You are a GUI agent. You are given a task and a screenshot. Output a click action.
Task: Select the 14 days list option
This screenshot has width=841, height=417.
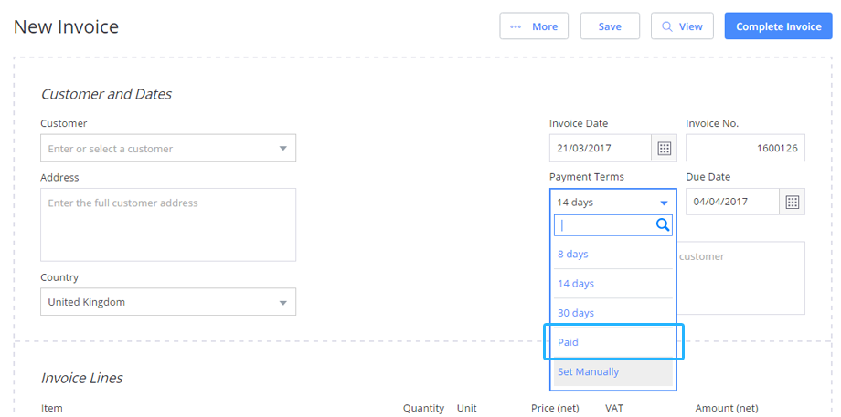coord(613,284)
